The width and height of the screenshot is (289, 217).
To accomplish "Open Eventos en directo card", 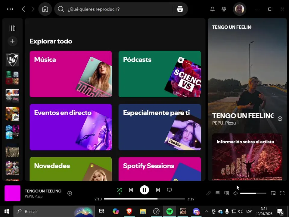I will 71,127.
